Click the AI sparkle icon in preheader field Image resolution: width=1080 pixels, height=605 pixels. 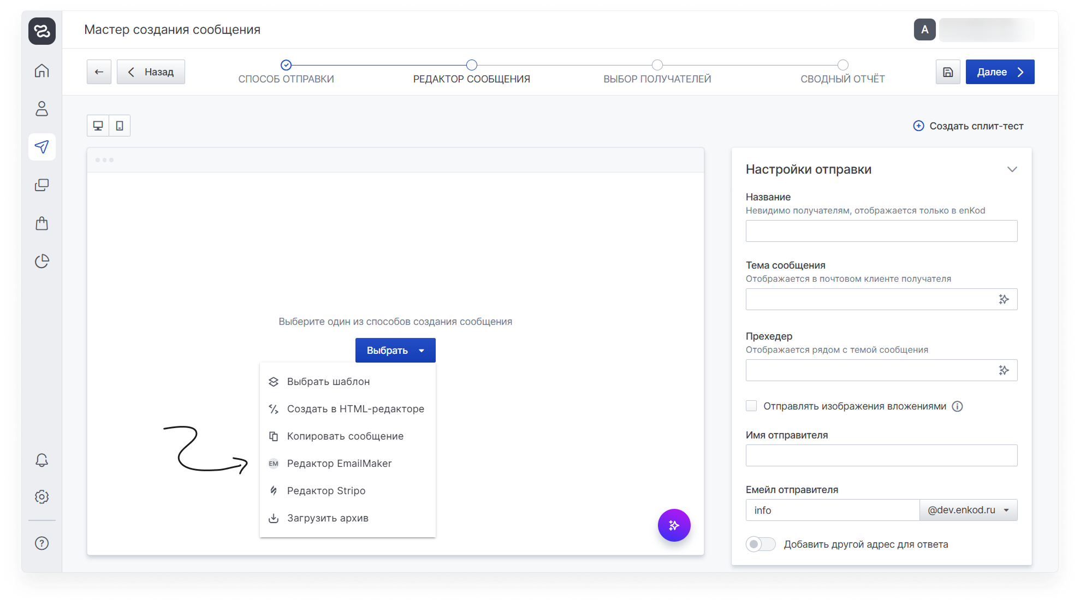pos(1004,370)
